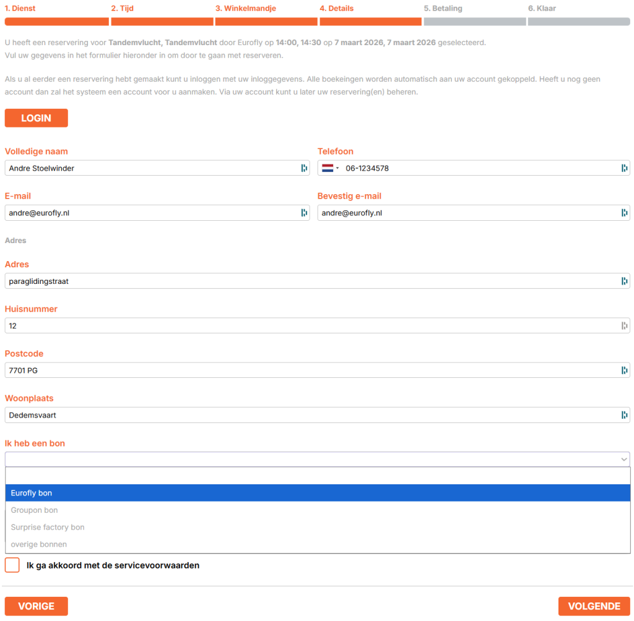
Task: Click autofill icon in Huisnummer field
Action: click(x=624, y=325)
